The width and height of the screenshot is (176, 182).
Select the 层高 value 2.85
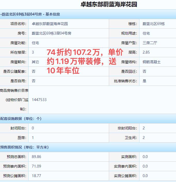[x=146, y=52]
